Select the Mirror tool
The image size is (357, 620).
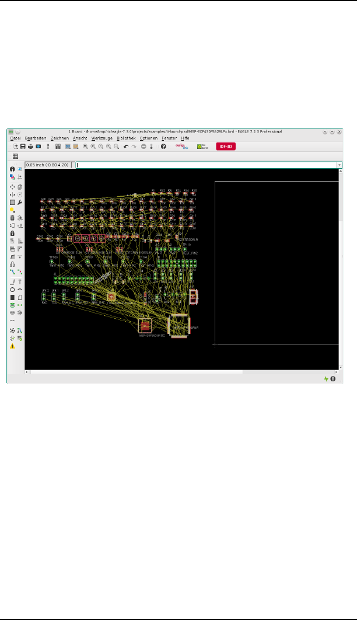(12, 194)
